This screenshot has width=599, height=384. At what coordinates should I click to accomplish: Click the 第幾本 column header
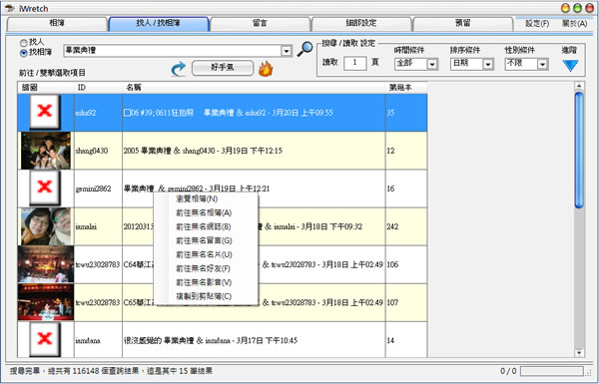(406, 88)
